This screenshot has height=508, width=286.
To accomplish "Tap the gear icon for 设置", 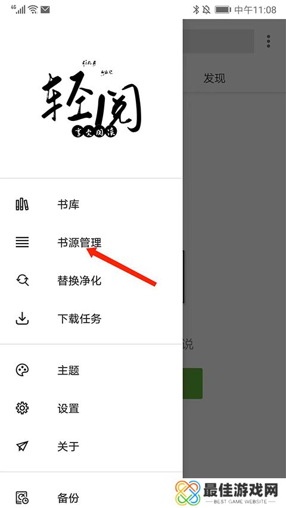I will click(x=22, y=408).
